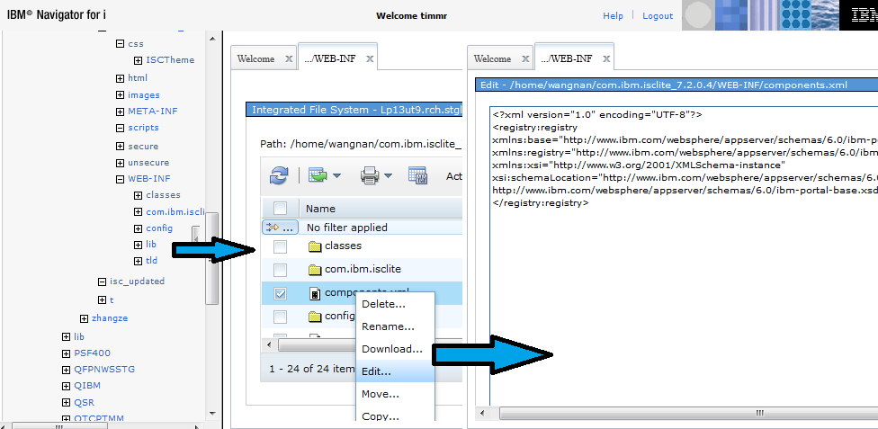Select config under WEB-INF in tree
Viewport: 878px width, 429px height.
click(x=159, y=228)
